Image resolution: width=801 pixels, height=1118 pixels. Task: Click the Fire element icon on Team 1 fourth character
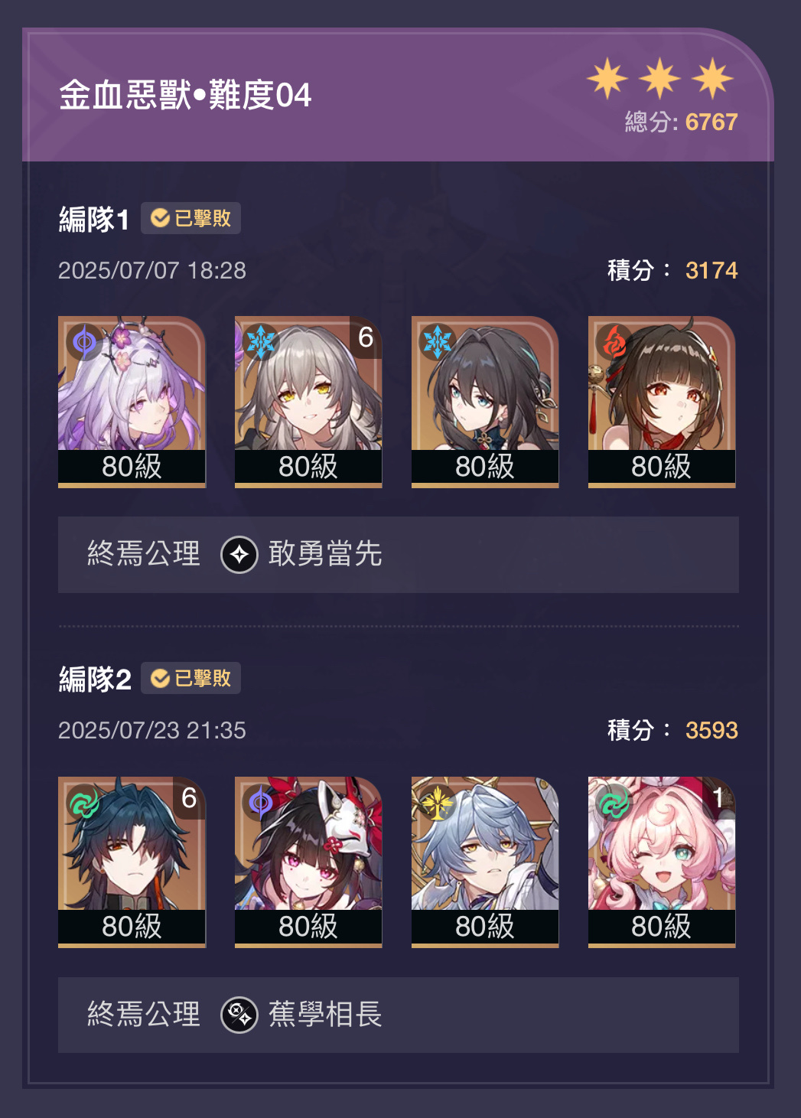614,341
